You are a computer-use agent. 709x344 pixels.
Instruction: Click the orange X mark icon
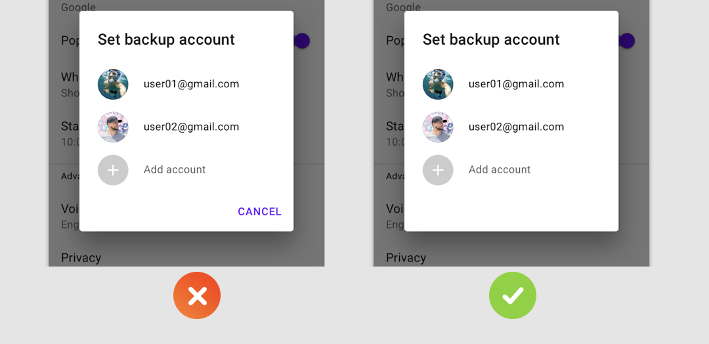tap(197, 295)
